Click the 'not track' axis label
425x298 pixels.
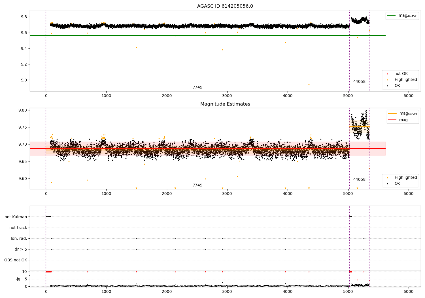click(18, 228)
